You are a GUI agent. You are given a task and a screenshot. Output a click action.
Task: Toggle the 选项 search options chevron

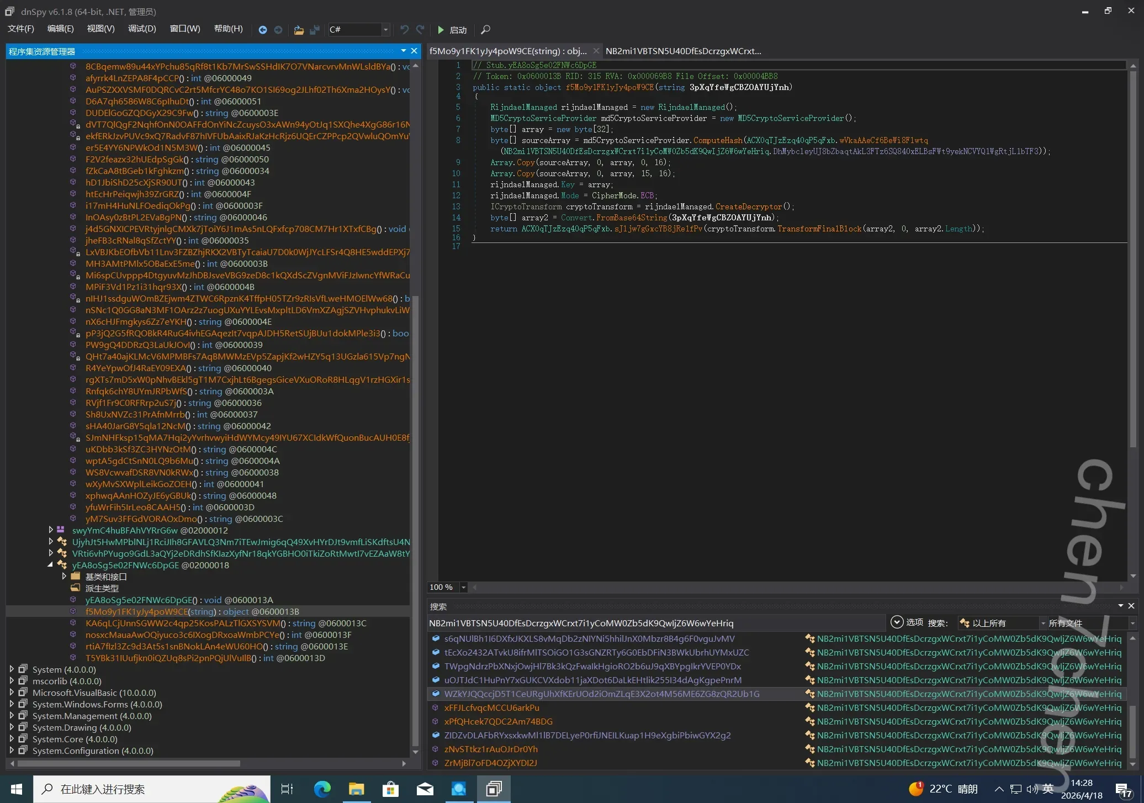[x=897, y=622]
